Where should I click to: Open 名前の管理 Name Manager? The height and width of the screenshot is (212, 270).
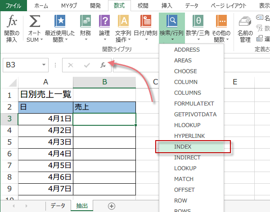[245, 29]
